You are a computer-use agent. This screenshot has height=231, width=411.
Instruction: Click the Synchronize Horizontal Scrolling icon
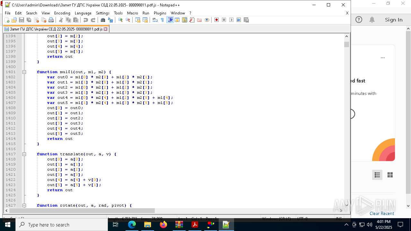tap(145, 20)
